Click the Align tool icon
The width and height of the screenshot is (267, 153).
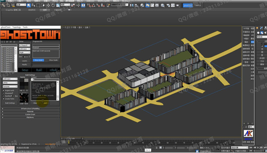tap(136, 5)
